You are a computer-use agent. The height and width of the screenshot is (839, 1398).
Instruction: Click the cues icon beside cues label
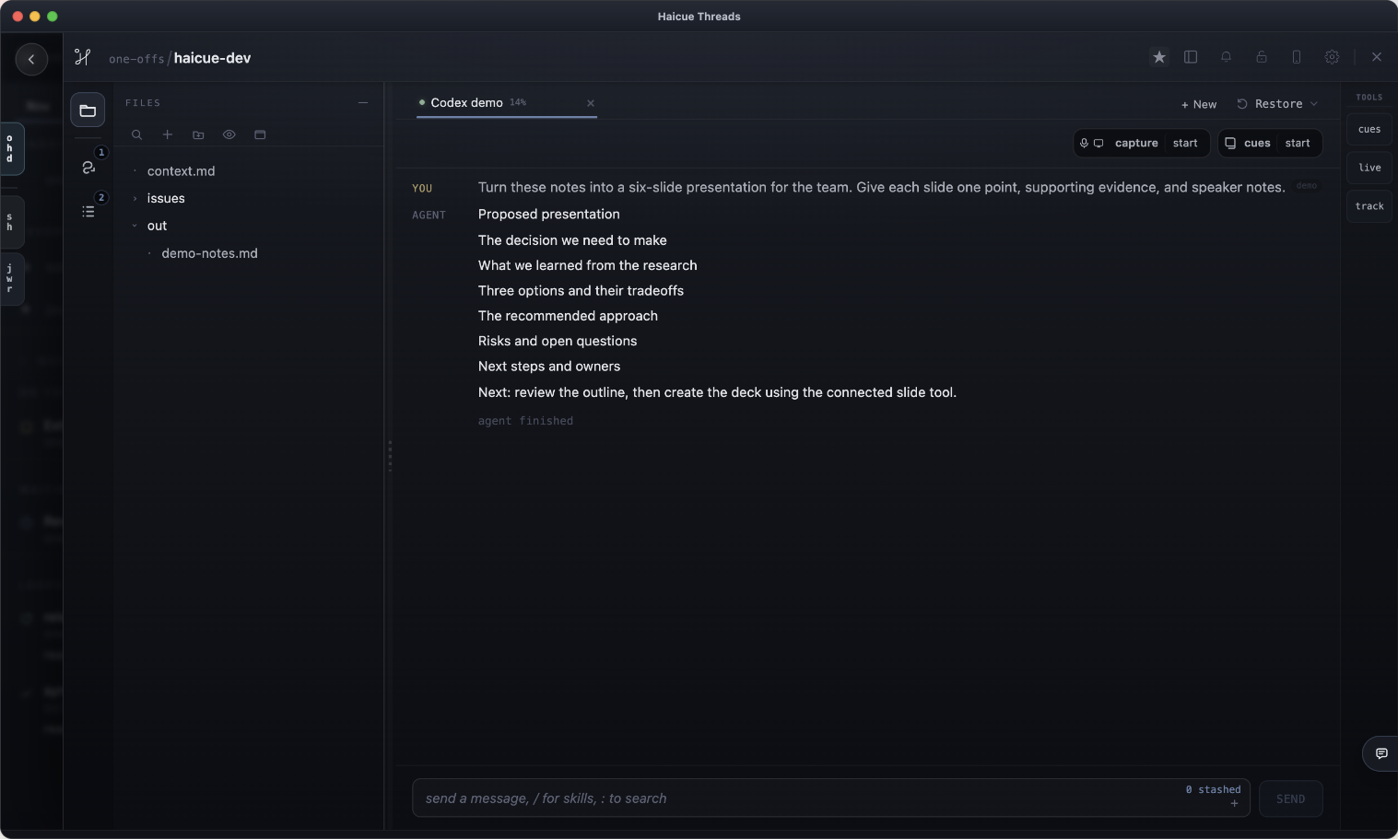(1230, 143)
